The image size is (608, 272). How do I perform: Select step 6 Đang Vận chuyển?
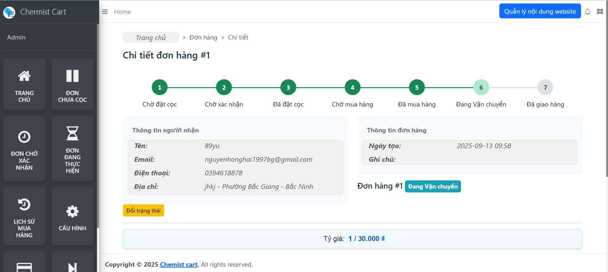click(x=481, y=88)
